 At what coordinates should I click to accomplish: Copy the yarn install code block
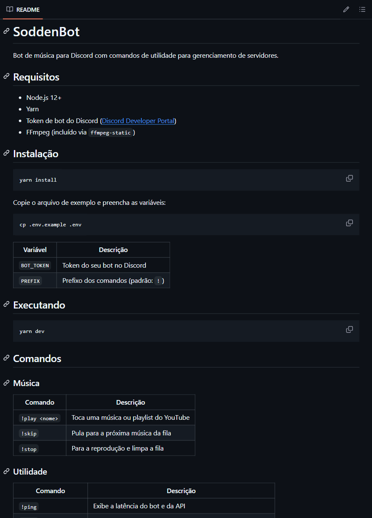[349, 178]
